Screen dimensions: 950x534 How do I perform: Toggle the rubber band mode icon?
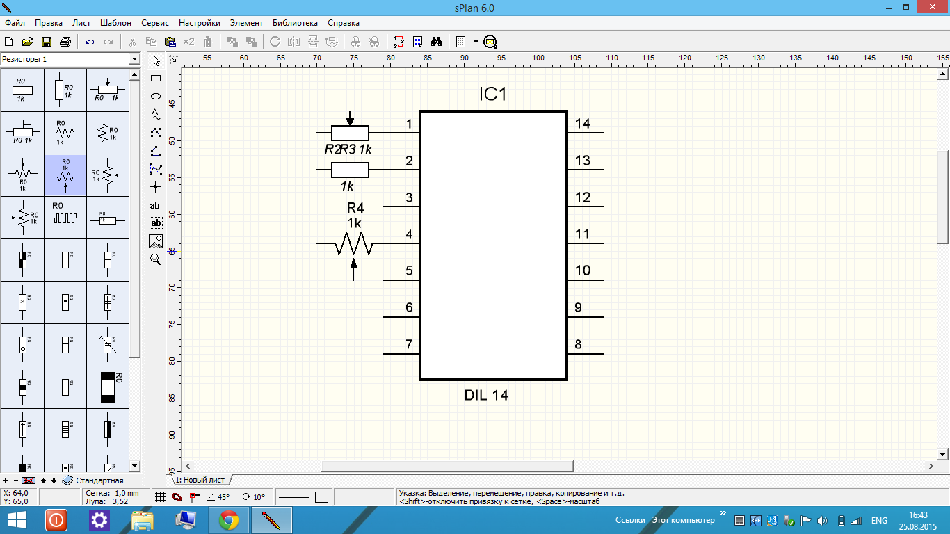point(177,497)
